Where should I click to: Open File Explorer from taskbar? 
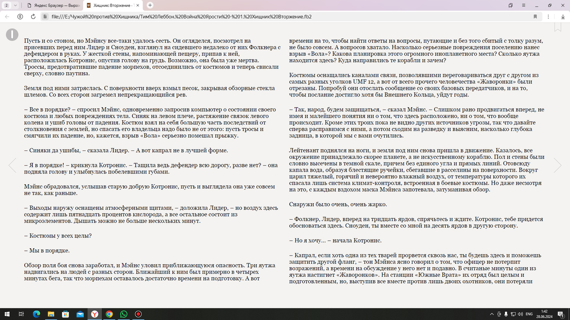(x=51, y=314)
